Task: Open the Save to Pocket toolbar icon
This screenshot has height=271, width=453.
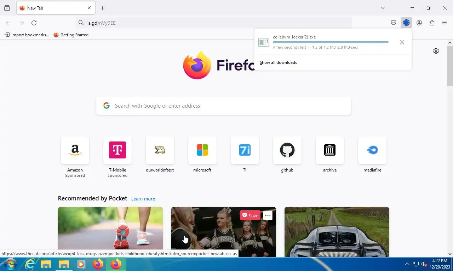Action: click(x=394, y=23)
